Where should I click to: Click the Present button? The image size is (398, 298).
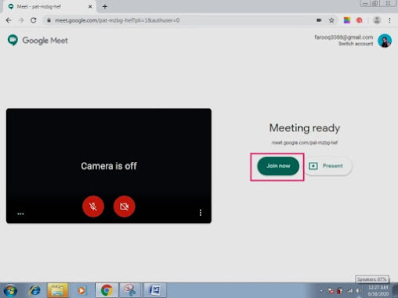(327, 166)
